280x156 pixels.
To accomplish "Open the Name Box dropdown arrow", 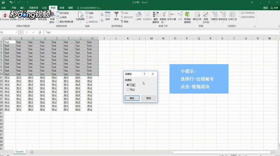I will 16,32.
